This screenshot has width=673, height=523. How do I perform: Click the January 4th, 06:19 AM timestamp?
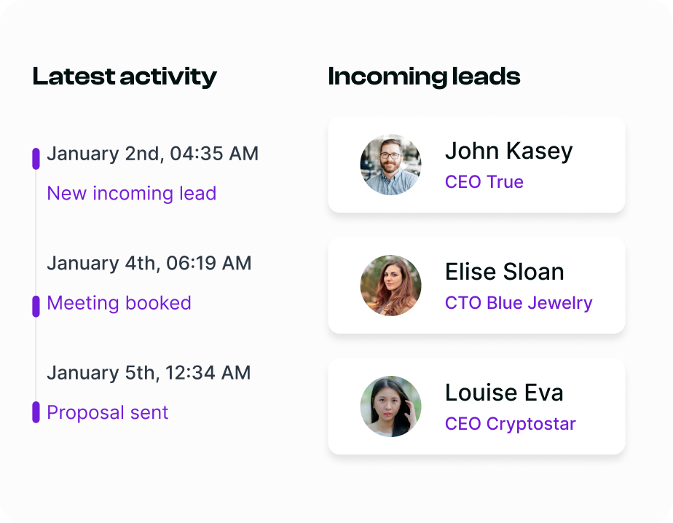149,263
